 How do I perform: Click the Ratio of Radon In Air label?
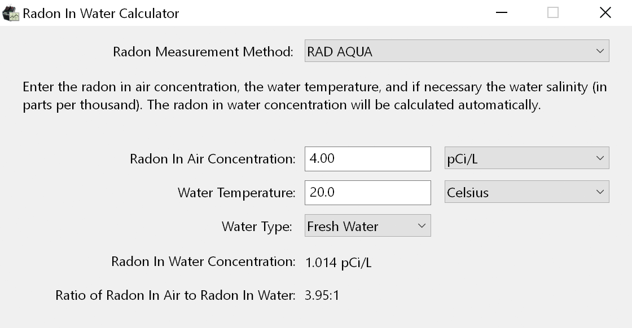click(x=175, y=295)
